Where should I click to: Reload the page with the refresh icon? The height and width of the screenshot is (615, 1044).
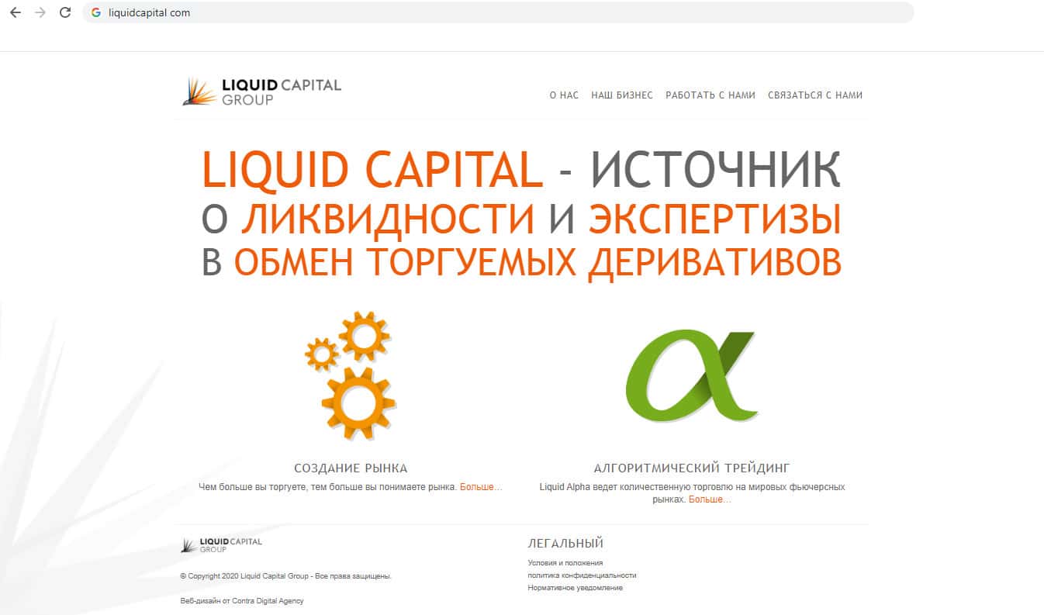(65, 12)
